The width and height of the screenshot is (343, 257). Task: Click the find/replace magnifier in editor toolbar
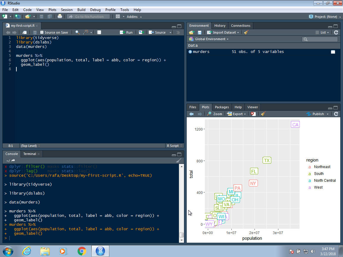(77, 32)
